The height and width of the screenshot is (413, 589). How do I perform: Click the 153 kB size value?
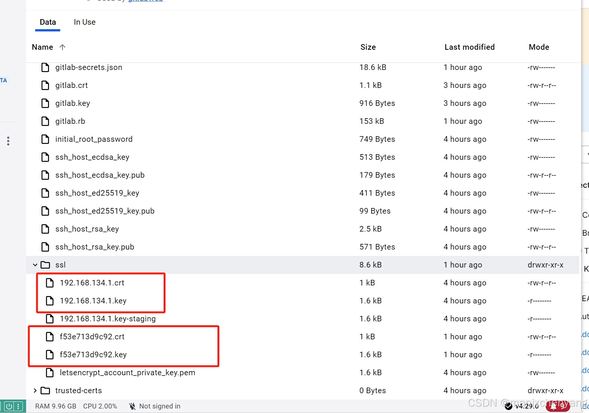point(372,121)
